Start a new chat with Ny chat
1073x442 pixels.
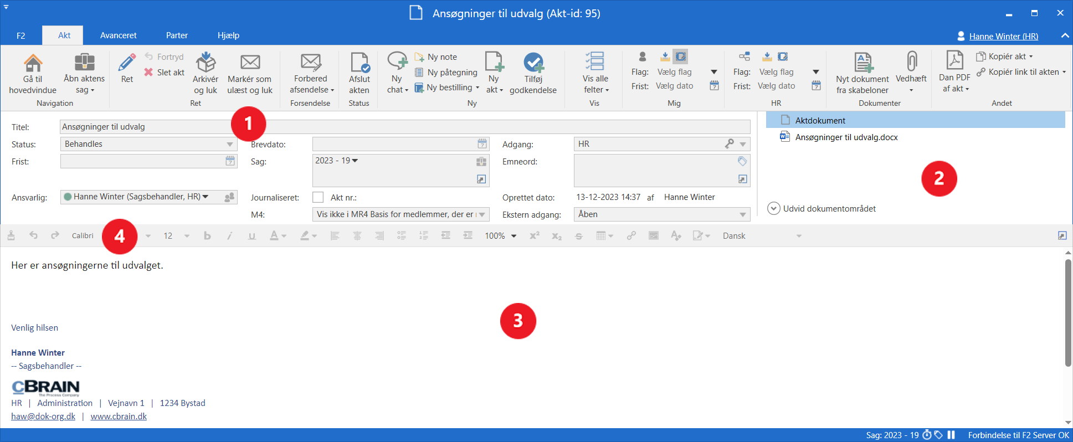pos(397,74)
